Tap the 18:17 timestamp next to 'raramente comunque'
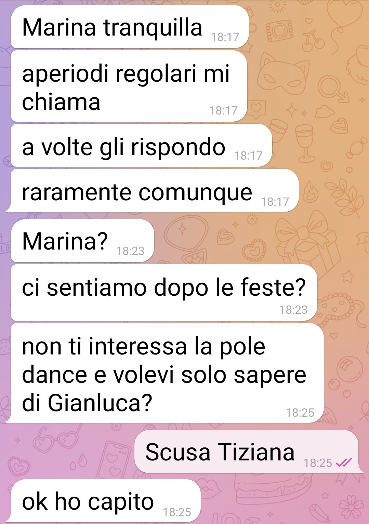 click(x=275, y=202)
